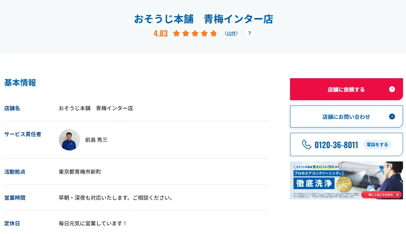Click arrow icon on 店舗にお問い合わせ button
Image resolution: width=406 pixels, height=234 pixels.
pyautogui.click(x=392, y=117)
